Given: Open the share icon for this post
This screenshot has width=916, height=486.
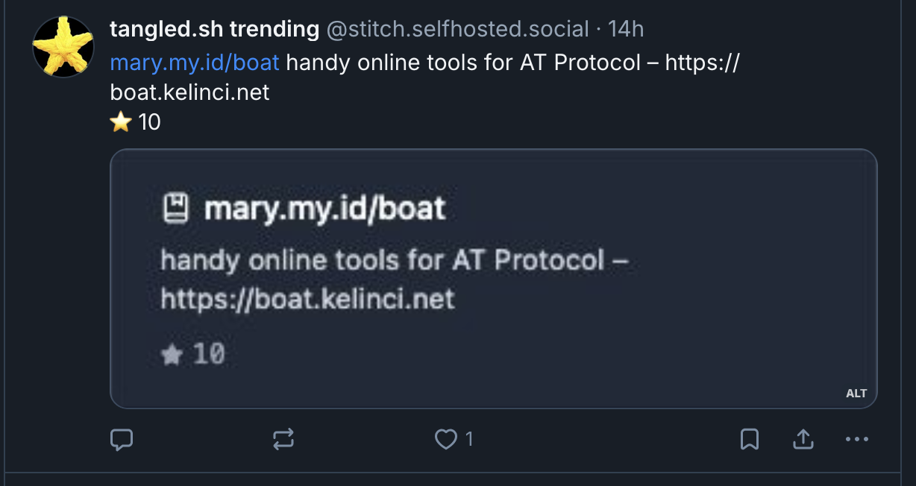Looking at the screenshot, I should [803, 440].
